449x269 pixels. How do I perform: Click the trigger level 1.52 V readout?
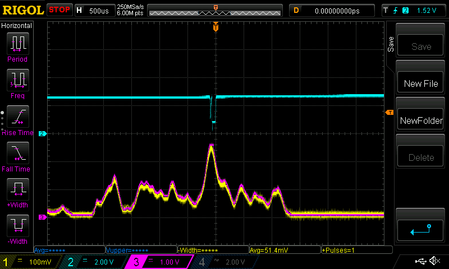point(427,11)
